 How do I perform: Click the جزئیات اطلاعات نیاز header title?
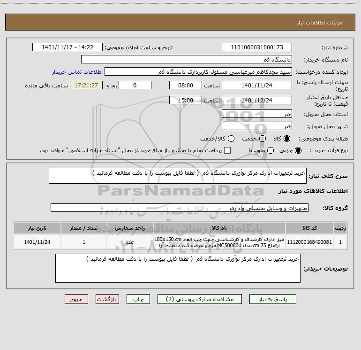319,23
